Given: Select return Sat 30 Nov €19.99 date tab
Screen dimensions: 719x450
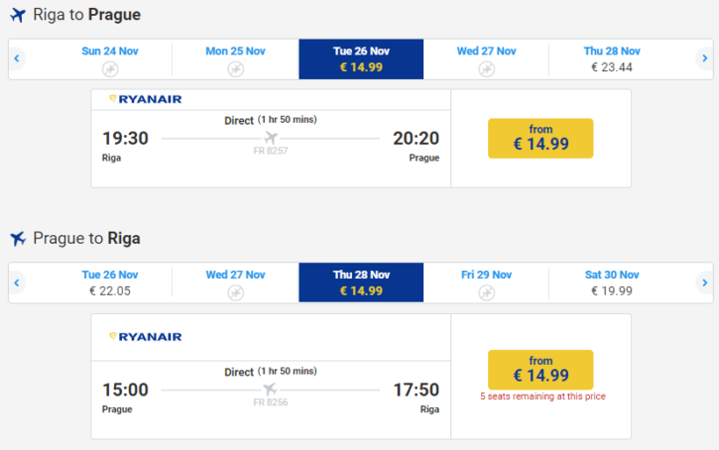Looking at the screenshot, I should click(612, 282).
